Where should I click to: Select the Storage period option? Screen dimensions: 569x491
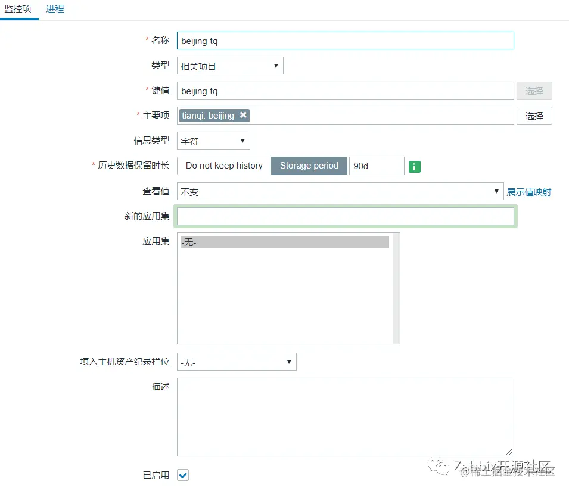309,166
